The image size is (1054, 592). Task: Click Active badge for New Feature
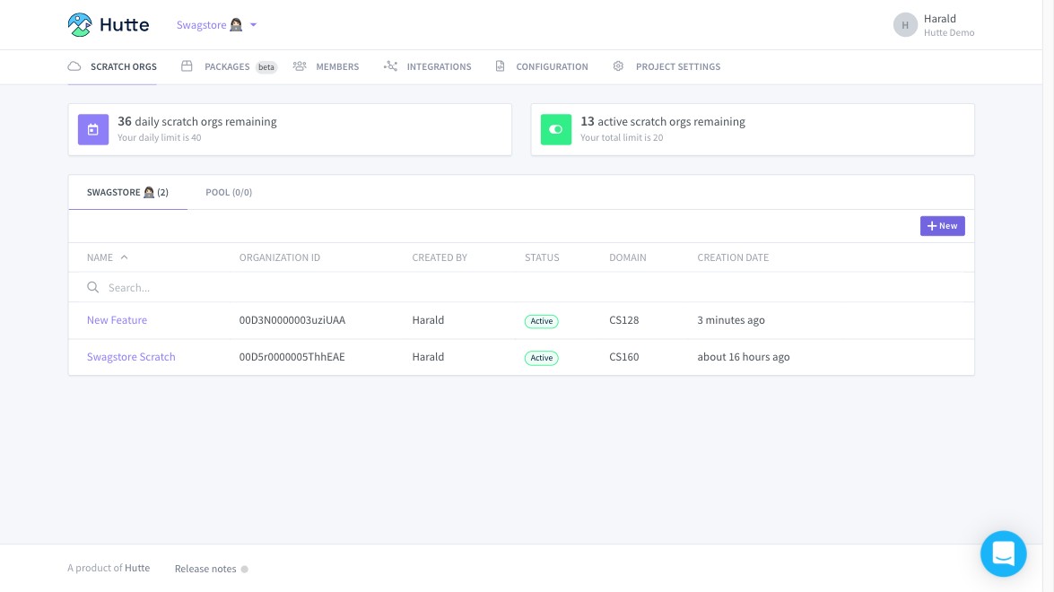tap(542, 321)
